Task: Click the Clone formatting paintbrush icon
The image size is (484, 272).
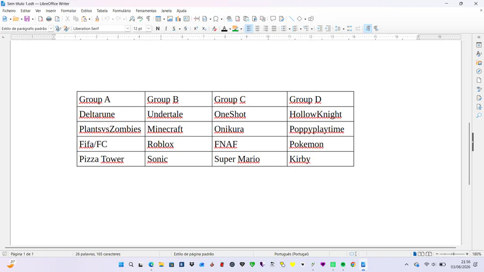Action: [x=97, y=19]
